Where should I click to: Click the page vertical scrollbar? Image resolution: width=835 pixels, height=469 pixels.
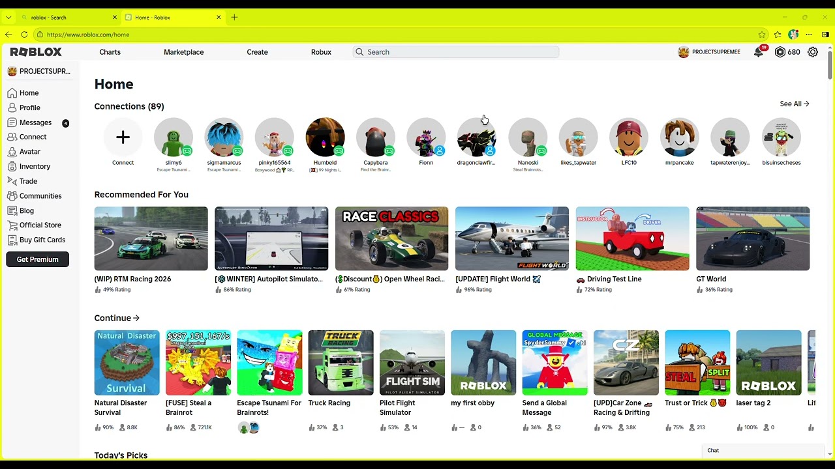830,66
